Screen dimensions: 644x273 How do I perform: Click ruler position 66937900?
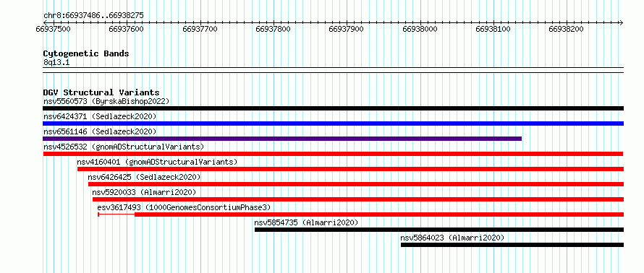347,29
